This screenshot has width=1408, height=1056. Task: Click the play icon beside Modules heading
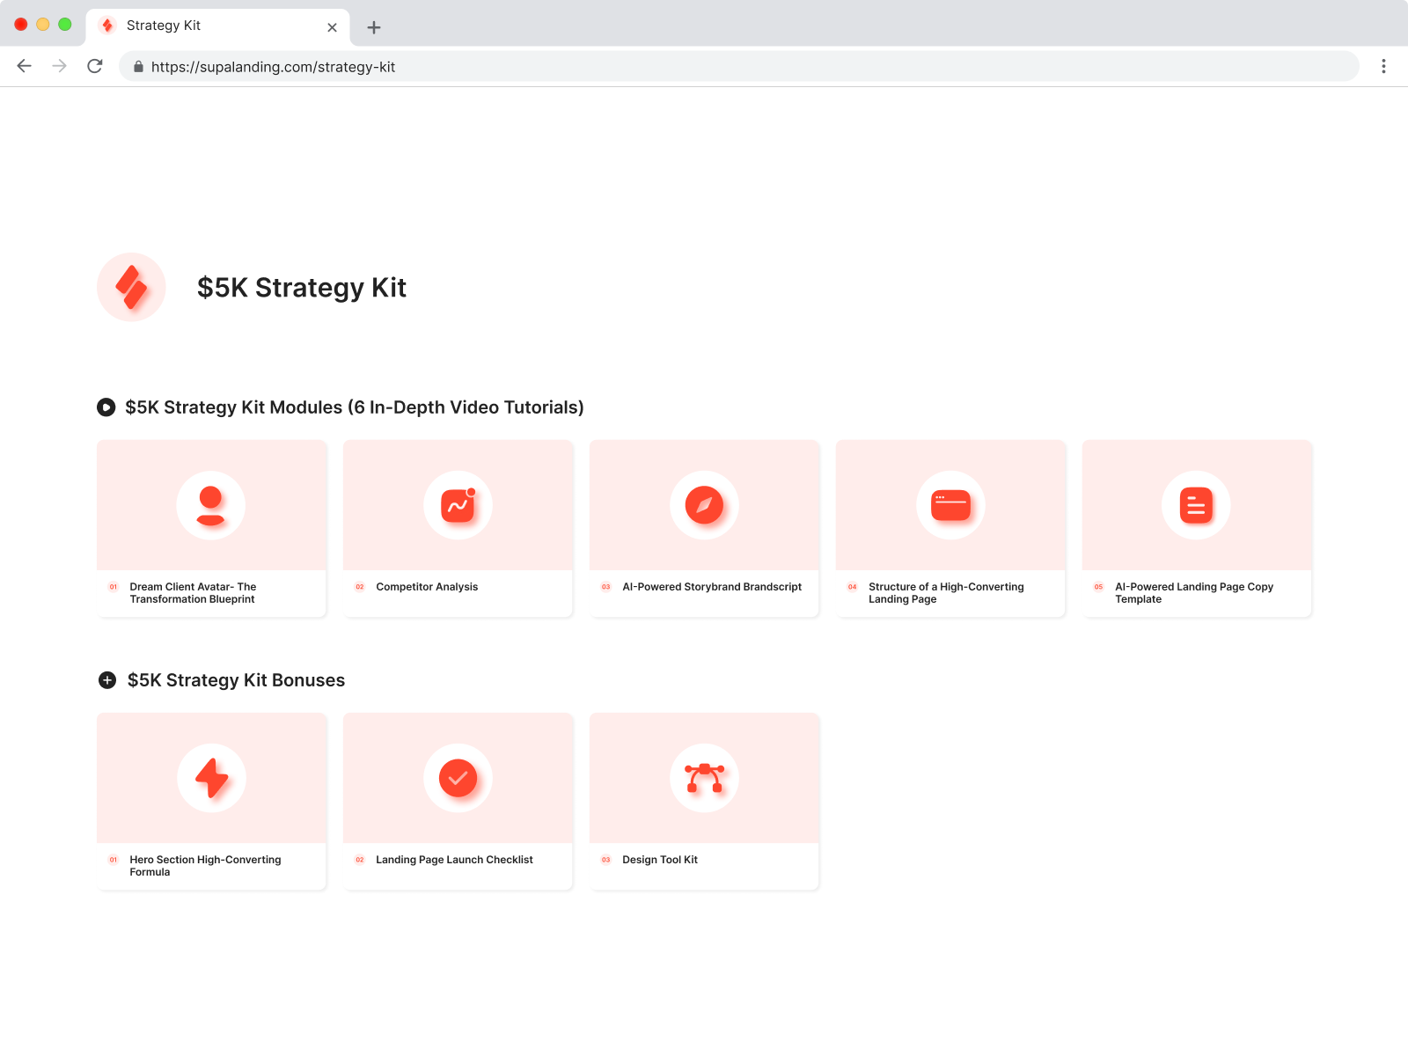(106, 407)
